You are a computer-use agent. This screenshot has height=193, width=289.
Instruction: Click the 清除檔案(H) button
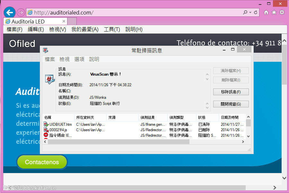(x=231, y=70)
